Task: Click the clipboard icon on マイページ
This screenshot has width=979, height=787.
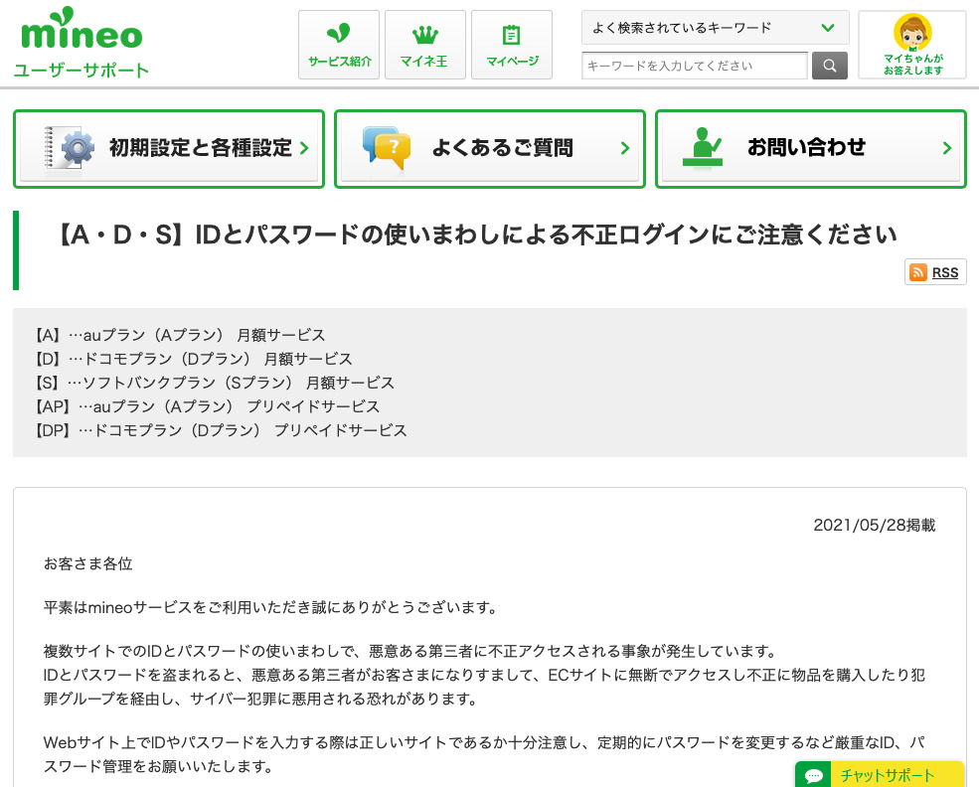Action: 511,35
